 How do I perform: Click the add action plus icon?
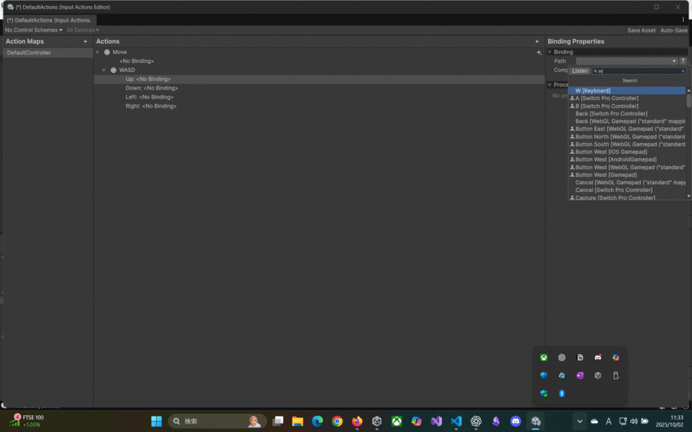(537, 42)
